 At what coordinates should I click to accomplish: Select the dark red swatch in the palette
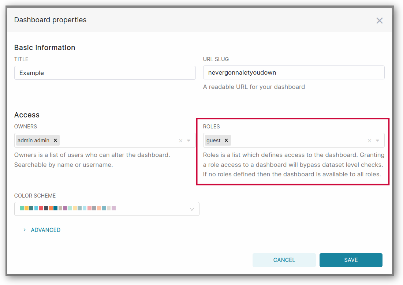40,208
